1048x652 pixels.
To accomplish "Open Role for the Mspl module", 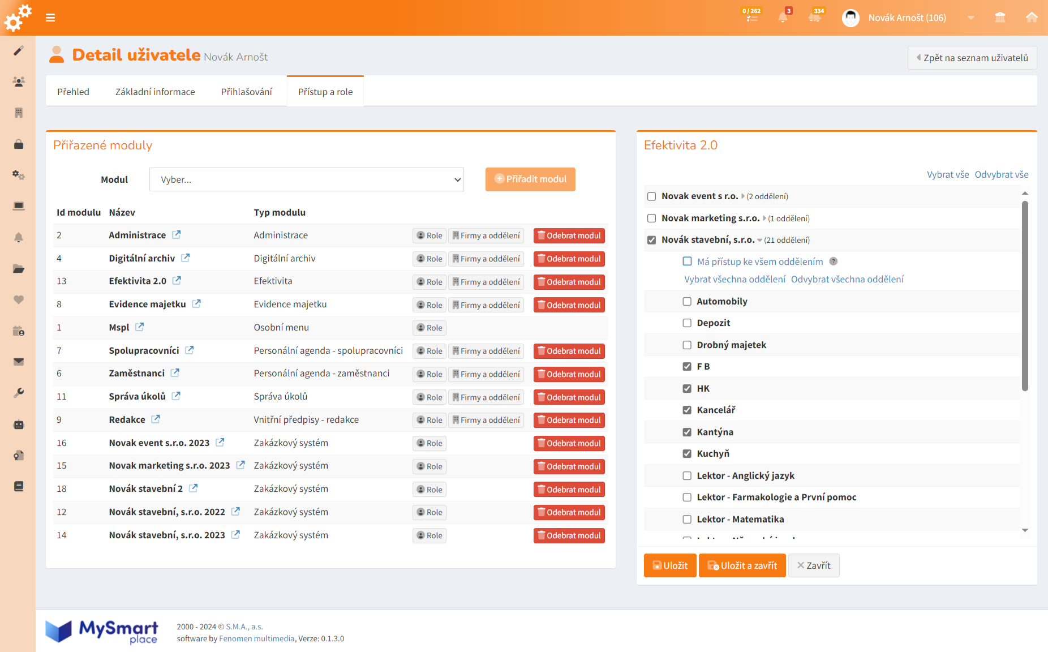I will (x=429, y=328).
